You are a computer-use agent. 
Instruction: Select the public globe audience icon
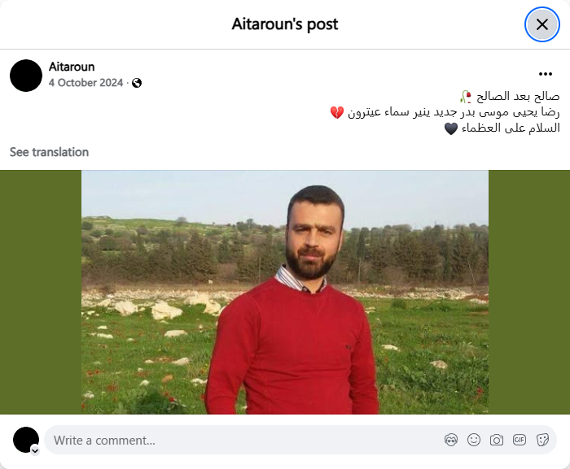click(x=137, y=83)
